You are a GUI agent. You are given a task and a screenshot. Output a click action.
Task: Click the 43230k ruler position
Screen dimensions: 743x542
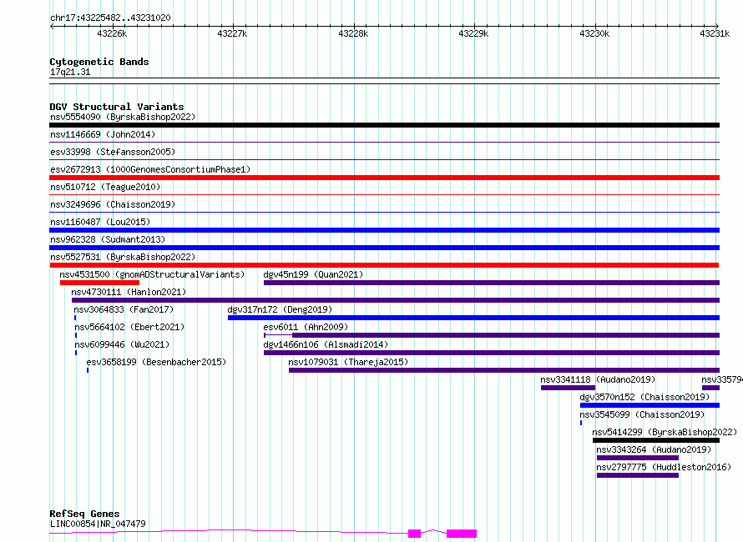coord(594,33)
